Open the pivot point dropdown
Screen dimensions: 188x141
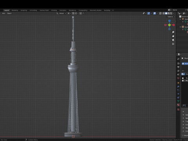click(x=69, y=13)
